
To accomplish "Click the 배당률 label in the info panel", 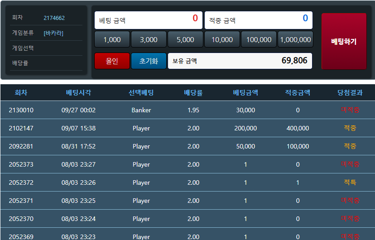I will point(20,63).
